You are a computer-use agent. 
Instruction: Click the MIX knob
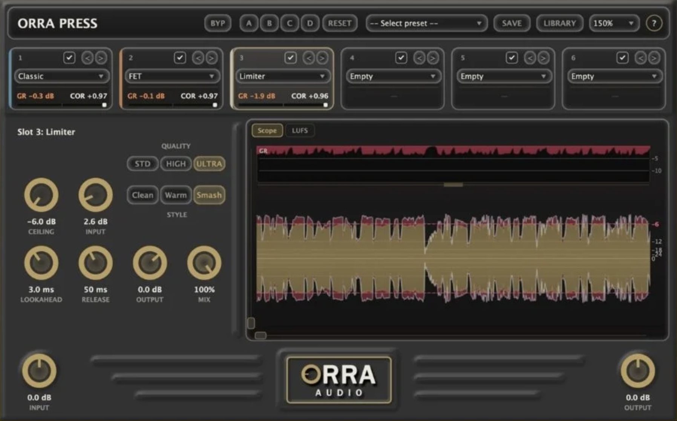click(x=204, y=263)
